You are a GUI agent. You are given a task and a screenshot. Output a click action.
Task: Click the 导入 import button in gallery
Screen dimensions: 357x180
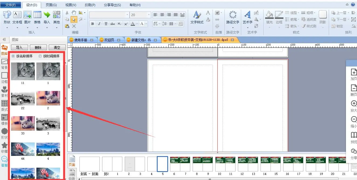pos(19,47)
